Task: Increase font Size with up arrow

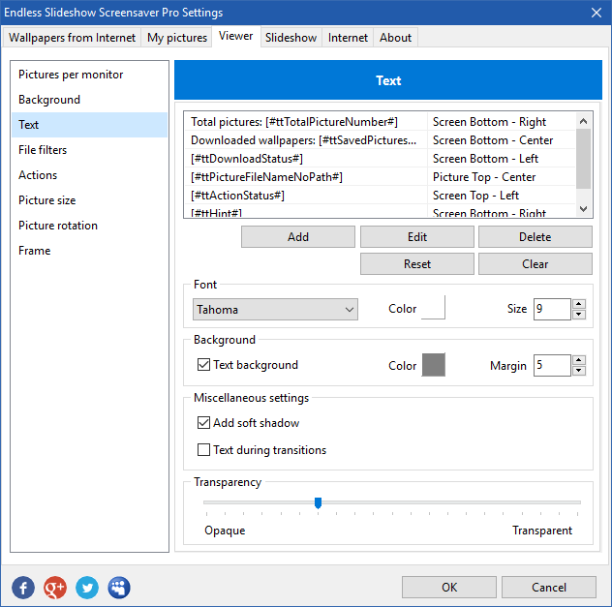Action: 579,304
